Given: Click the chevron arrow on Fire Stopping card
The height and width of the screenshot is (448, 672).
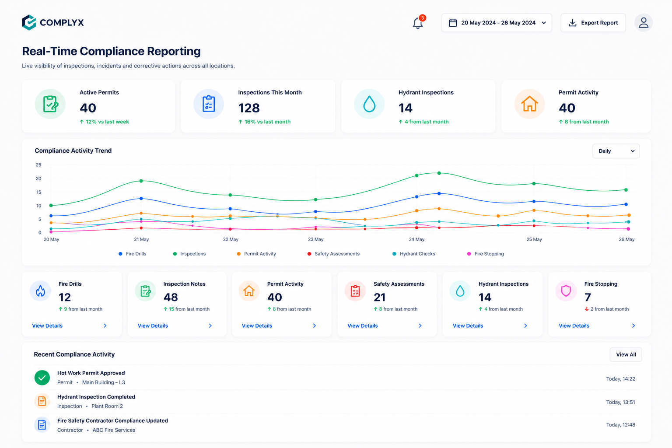Looking at the screenshot, I should point(633,325).
